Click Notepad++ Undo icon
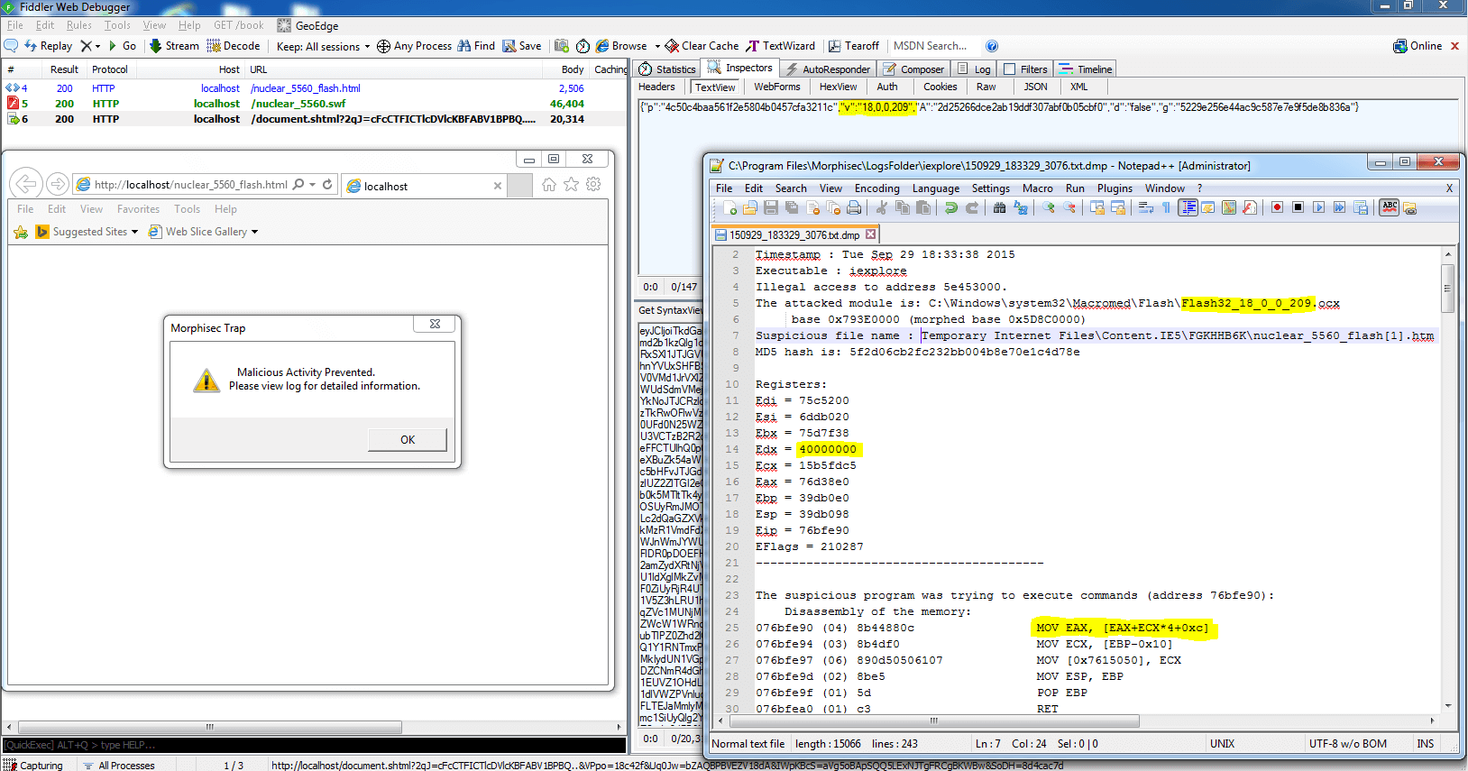1468x771 pixels. point(951,207)
